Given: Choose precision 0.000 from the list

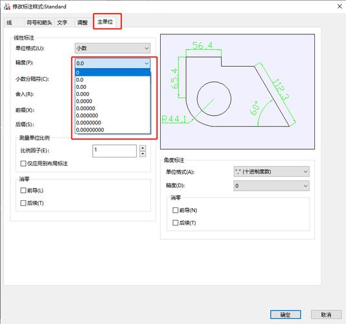Looking at the screenshot, I should [x=113, y=94].
